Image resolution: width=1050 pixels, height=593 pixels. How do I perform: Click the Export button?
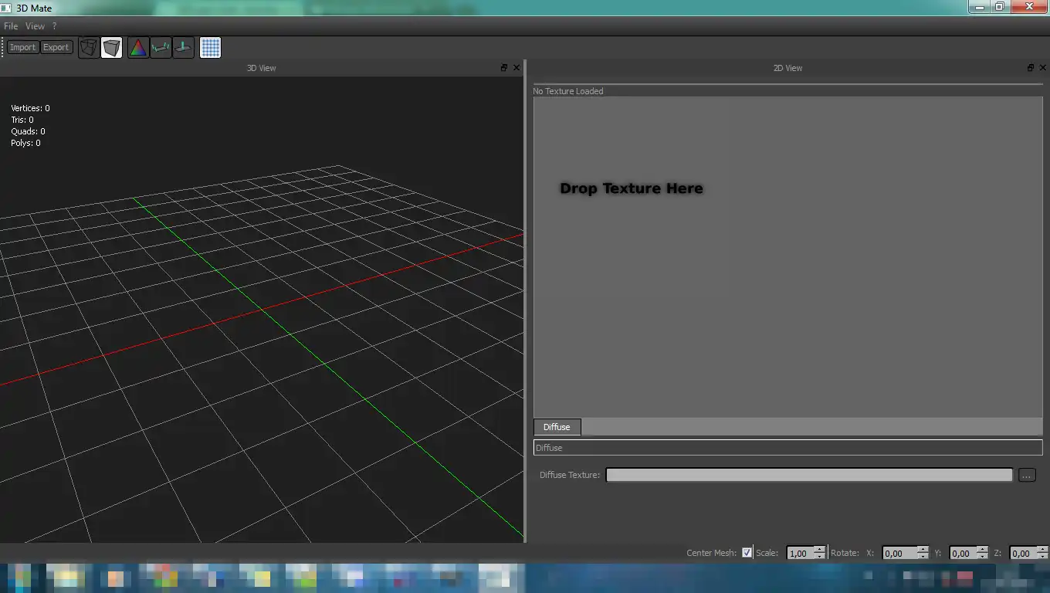point(56,47)
